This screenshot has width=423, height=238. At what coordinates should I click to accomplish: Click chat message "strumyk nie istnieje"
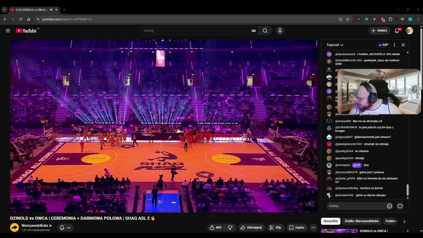pyautogui.click(x=376, y=144)
